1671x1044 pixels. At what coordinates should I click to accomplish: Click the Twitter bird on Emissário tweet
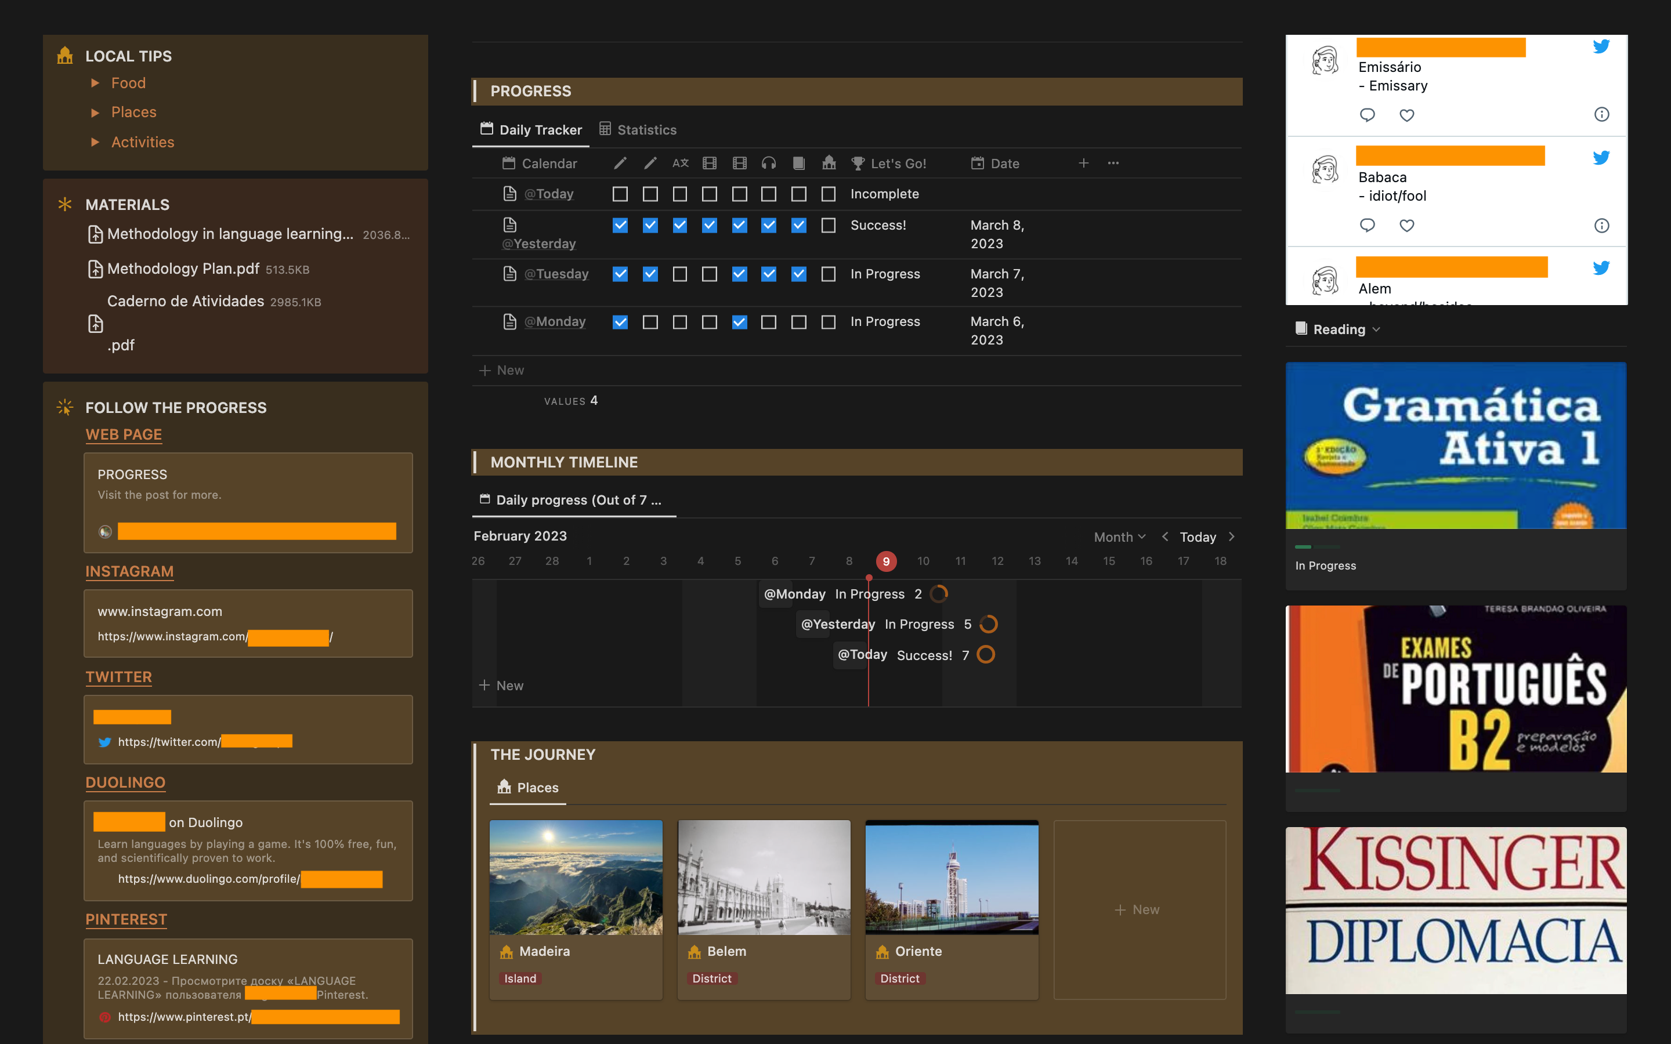pos(1601,47)
